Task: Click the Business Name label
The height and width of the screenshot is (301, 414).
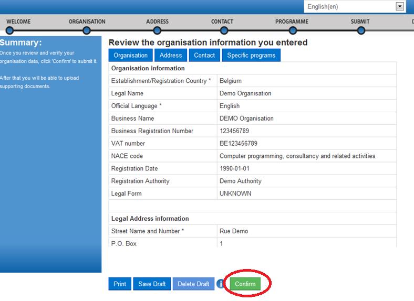Action: [x=132, y=119]
